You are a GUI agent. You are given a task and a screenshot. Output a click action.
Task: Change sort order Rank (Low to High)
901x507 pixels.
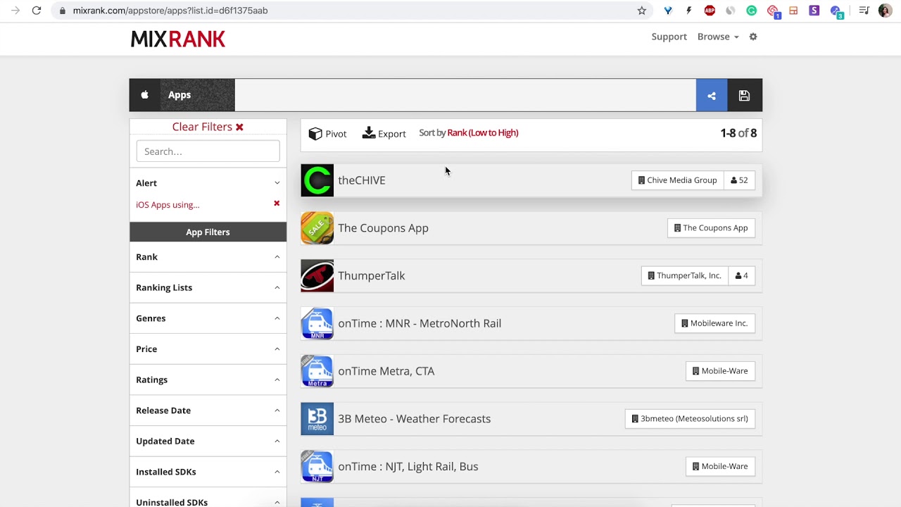(x=483, y=132)
